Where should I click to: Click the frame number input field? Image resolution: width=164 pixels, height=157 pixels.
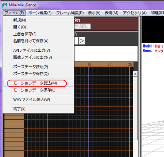[x=76, y=41]
